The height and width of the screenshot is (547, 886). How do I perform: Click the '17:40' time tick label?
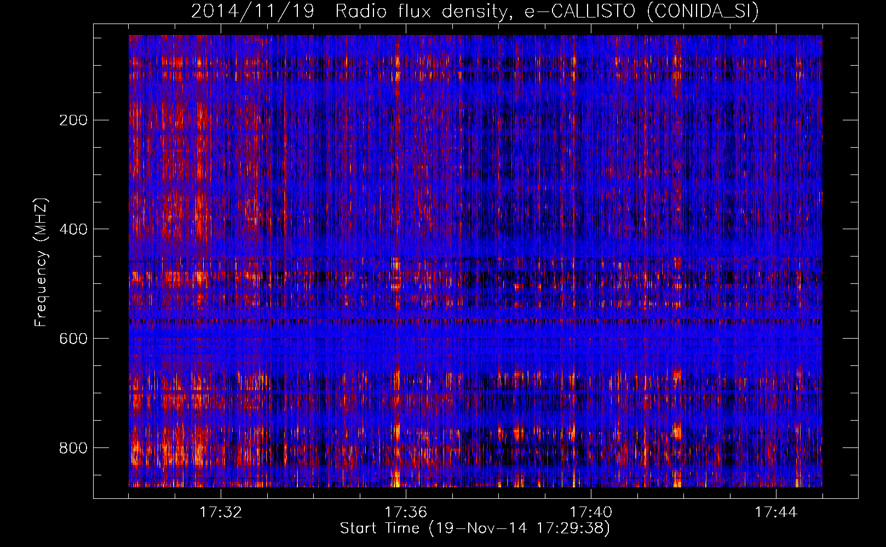coord(591,513)
